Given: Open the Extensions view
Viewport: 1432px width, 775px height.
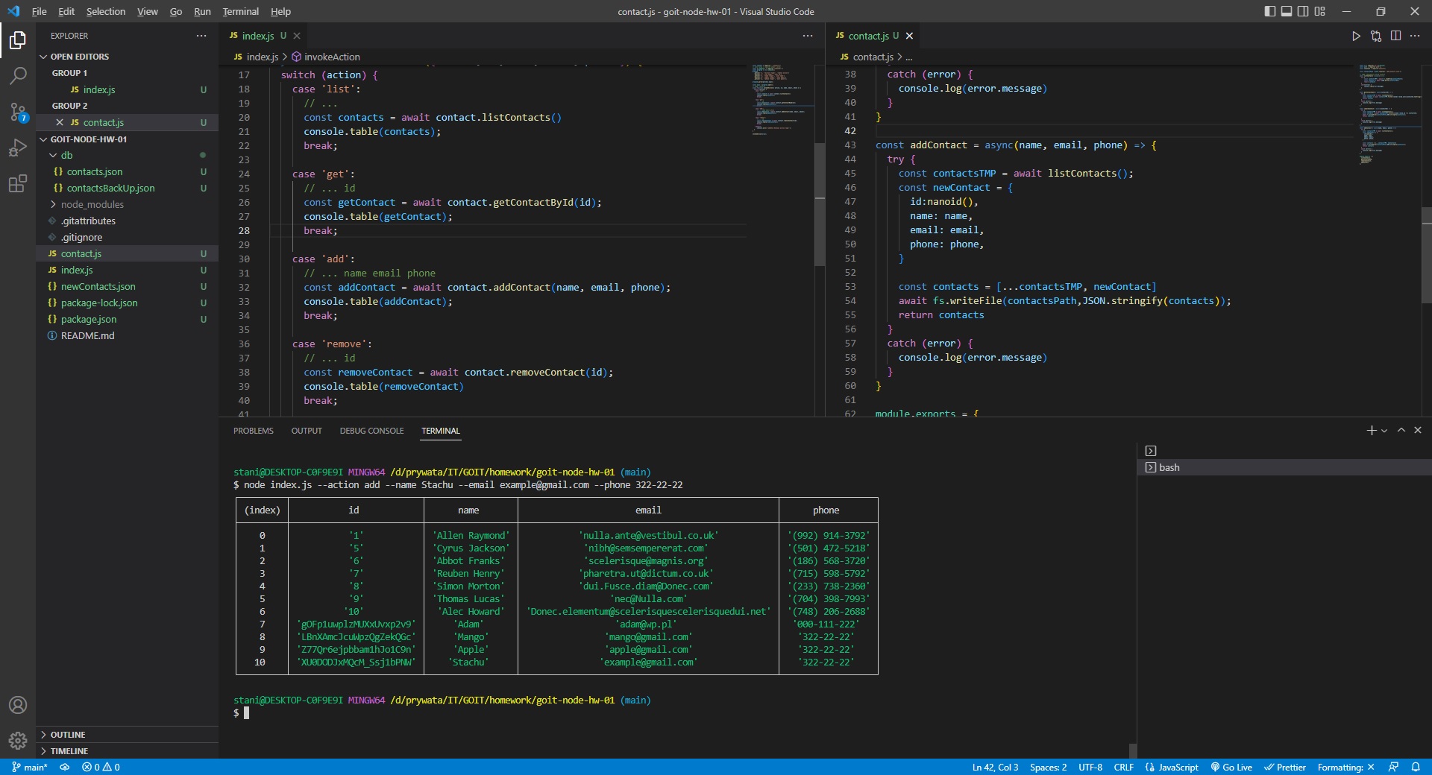Looking at the screenshot, I should click(x=18, y=184).
